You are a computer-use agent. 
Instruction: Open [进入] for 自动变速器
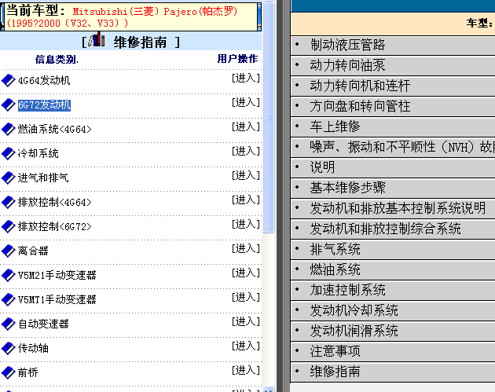tap(246, 321)
